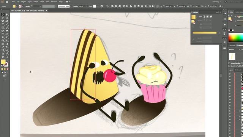243x137 pixels.
Task: Switch to the Artboards tab
Action: click(x=238, y=70)
